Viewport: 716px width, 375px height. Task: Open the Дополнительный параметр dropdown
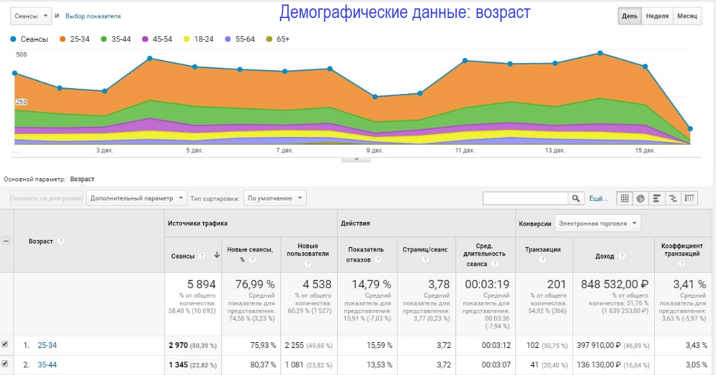click(x=136, y=198)
